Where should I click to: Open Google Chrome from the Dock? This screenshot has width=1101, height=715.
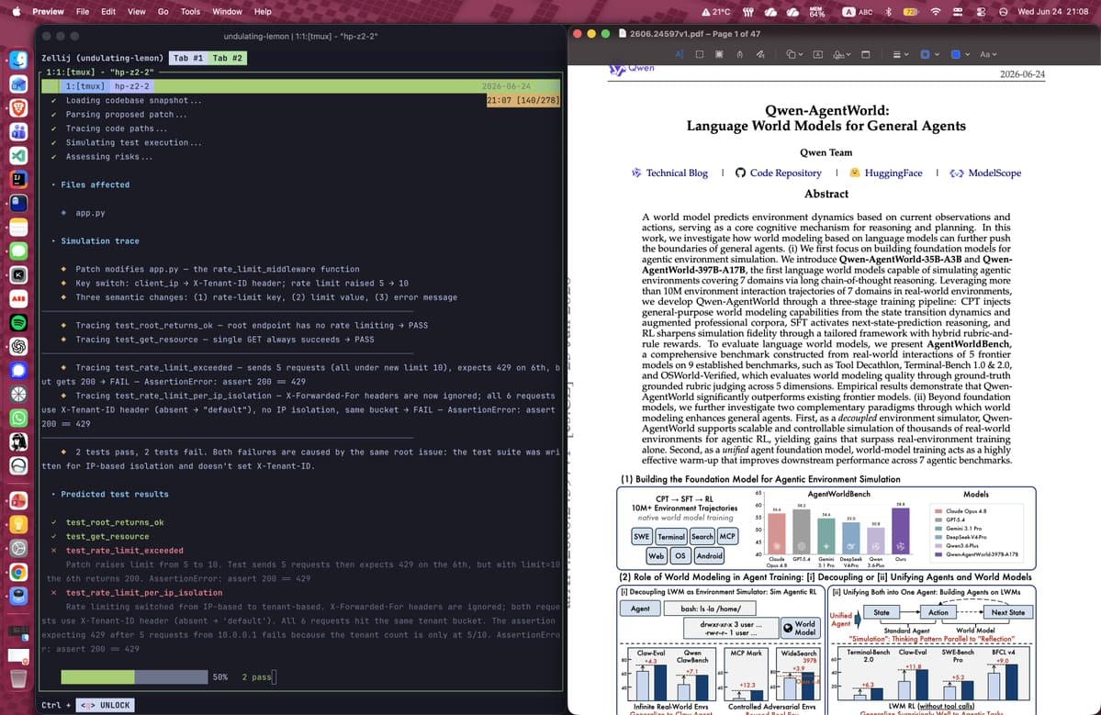(x=19, y=572)
